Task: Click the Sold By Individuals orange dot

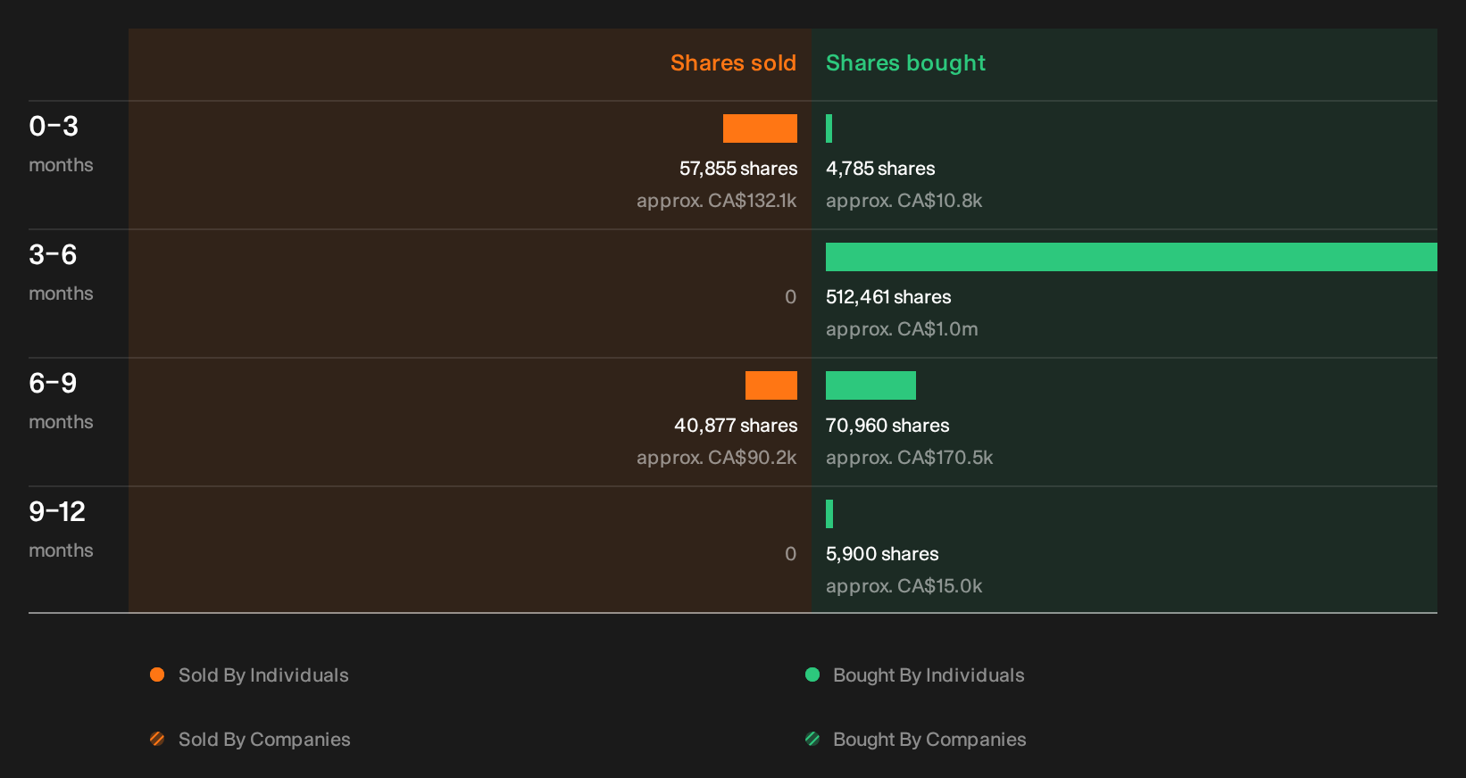Action: coord(157,675)
